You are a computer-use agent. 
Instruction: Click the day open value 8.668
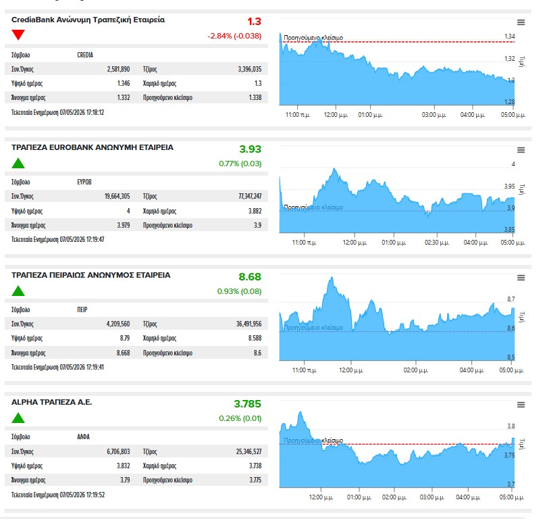[123, 353]
